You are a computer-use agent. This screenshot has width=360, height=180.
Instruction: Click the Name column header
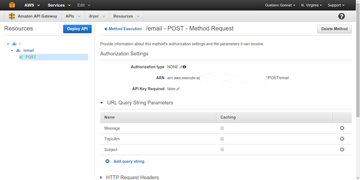(x=109, y=117)
